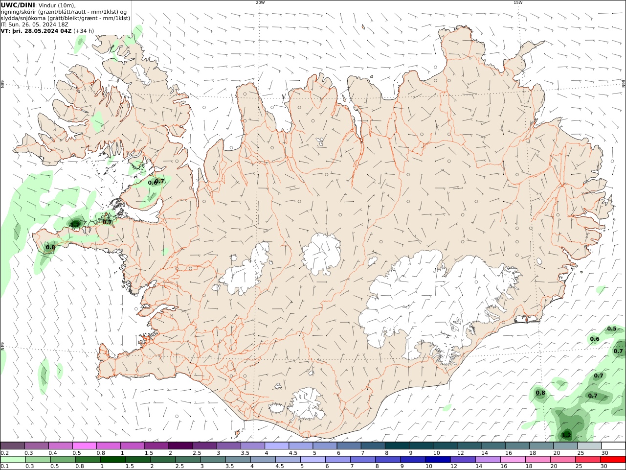Click the 0.4 legend label on the snow scale

[53, 453]
